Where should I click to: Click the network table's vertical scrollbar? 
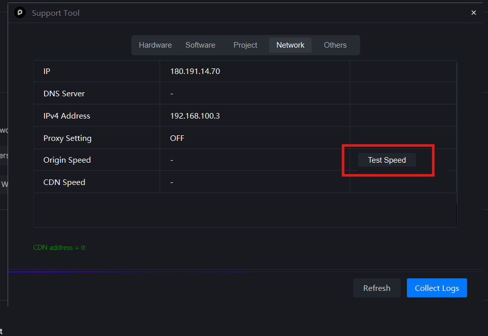tap(457, 132)
